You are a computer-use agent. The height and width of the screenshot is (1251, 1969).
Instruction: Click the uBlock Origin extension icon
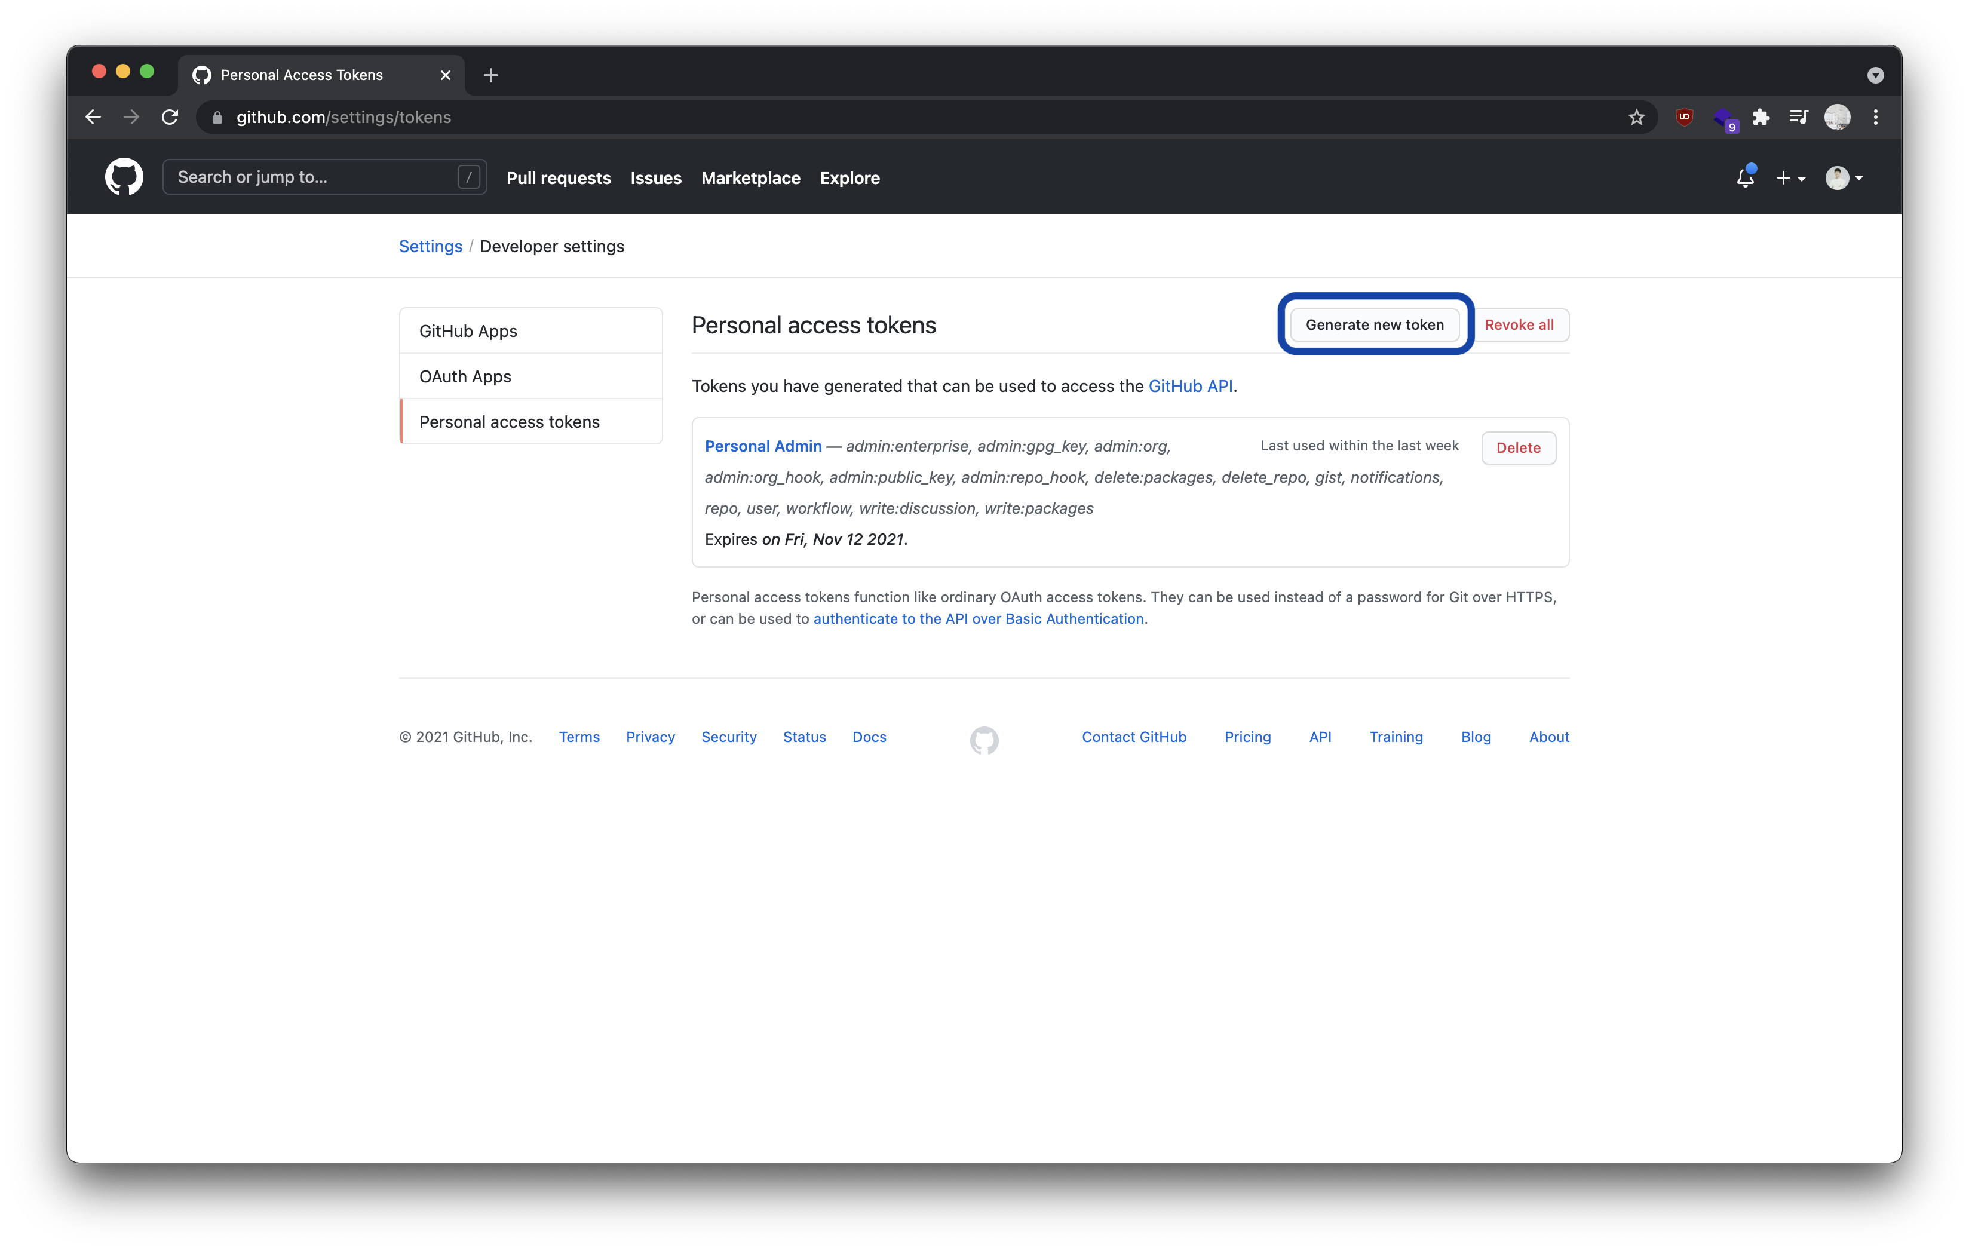click(x=1683, y=117)
